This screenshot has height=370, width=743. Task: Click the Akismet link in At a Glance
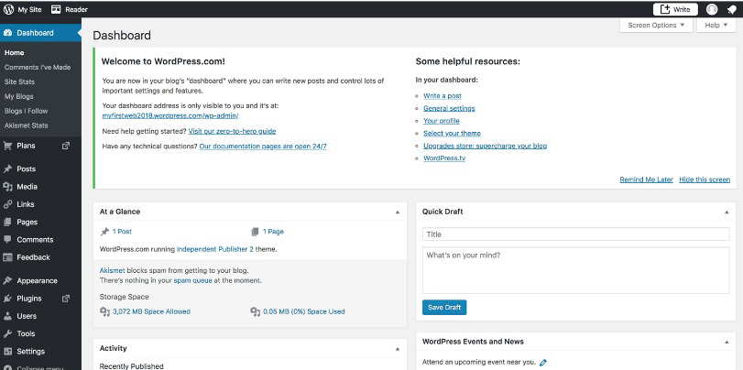pyautogui.click(x=113, y=270)
